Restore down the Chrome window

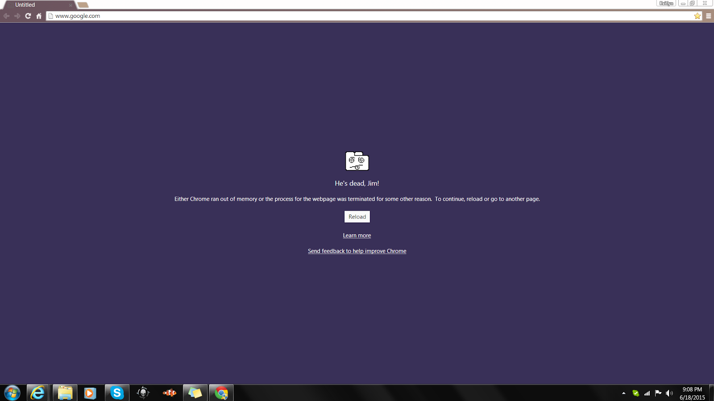pyautogui.click(x=692, y=3)
